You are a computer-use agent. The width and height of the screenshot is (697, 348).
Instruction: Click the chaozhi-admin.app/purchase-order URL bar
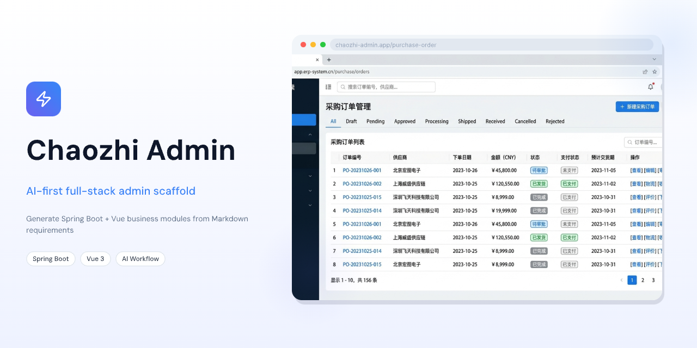[x=491, y=45]
